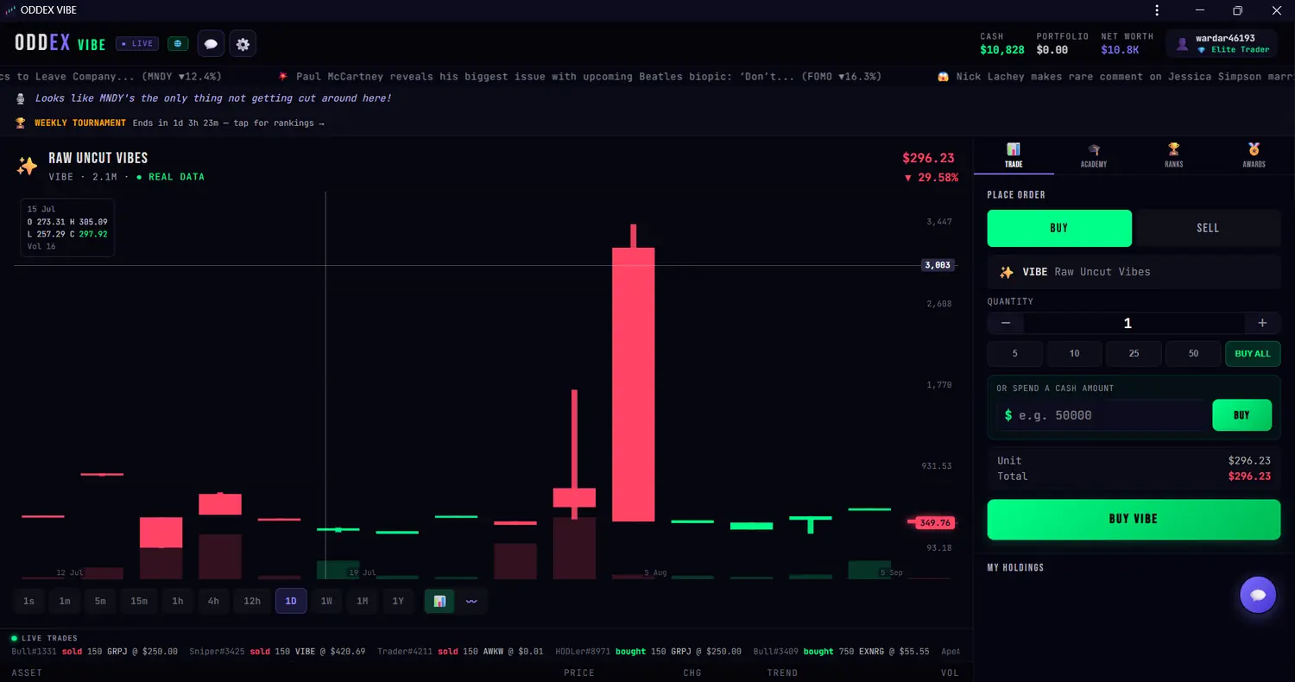This screenshot has height=682, width=1295.
Task: Open the user avatar icon for wardar46193
Action: click(1182, 44)
